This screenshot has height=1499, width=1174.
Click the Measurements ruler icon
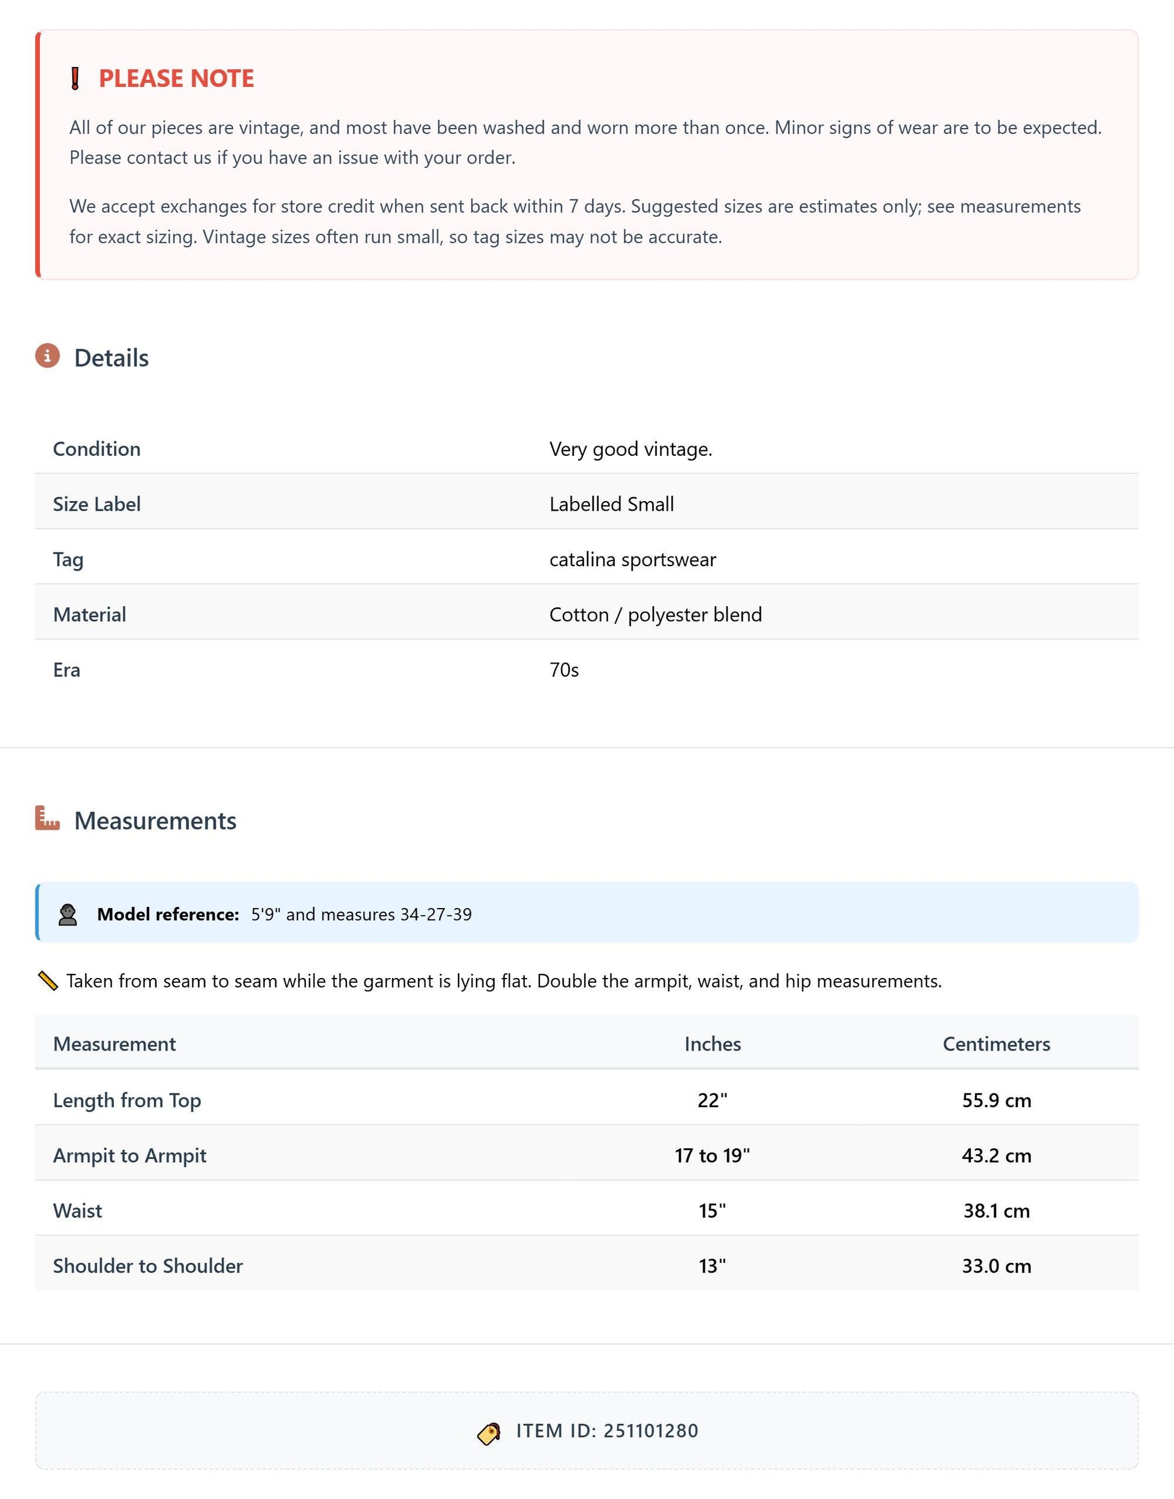pyautogui.click(x=48, y=819)
